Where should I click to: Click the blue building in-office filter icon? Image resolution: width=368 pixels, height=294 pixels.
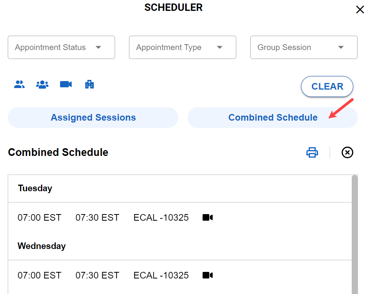[x=89, y=84]
